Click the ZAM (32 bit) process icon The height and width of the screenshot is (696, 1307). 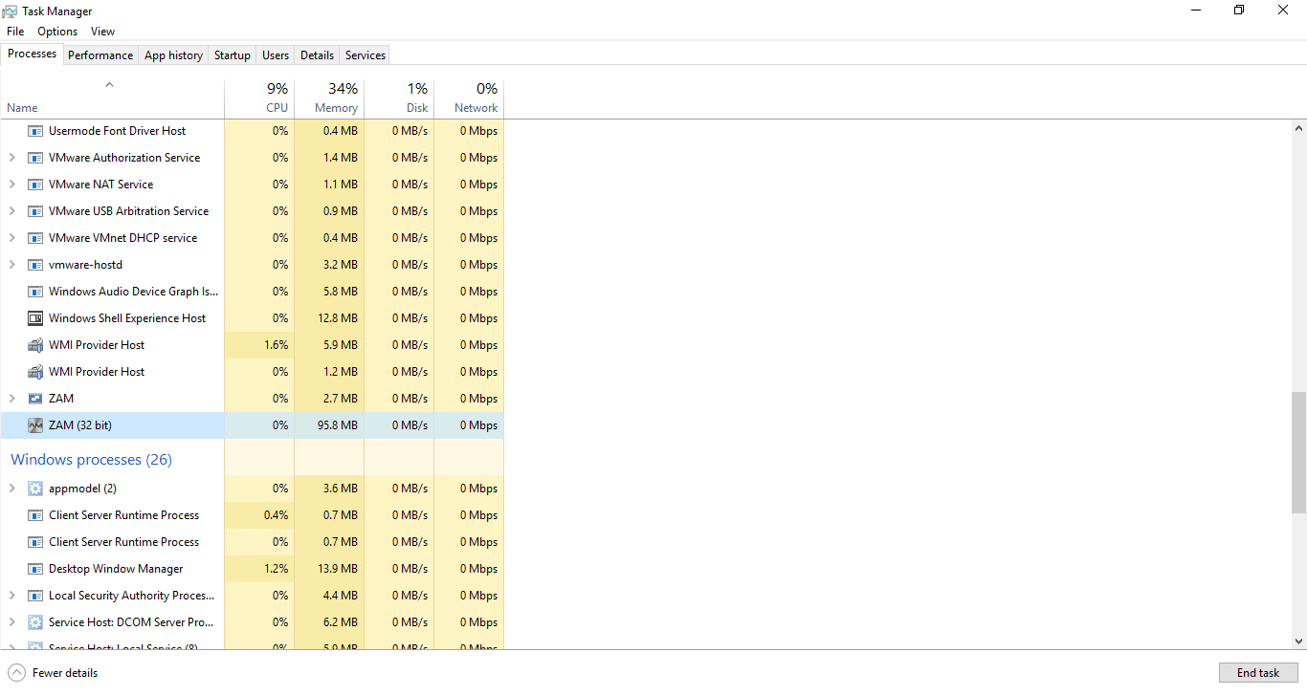point(35,425)
